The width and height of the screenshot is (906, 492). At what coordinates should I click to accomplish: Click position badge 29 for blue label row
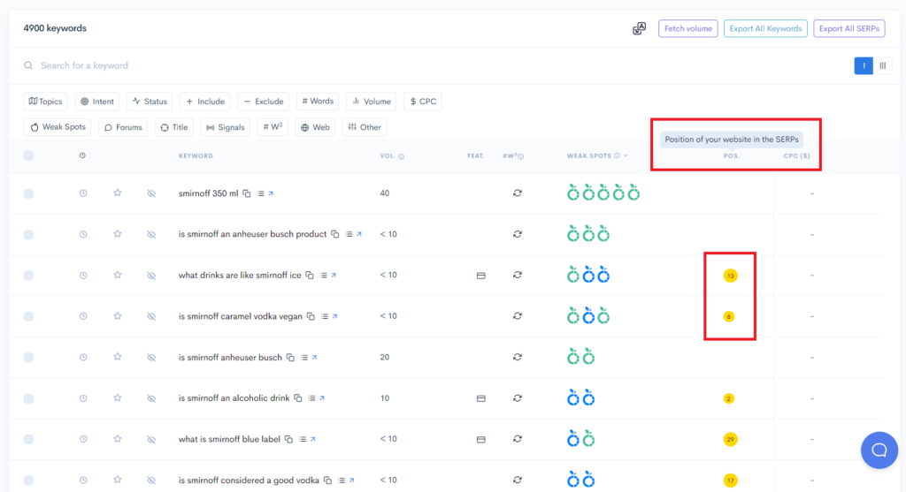point(730,440)
